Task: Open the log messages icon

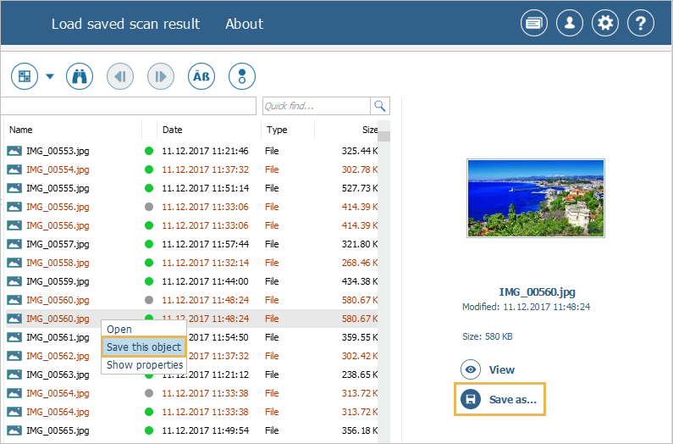Action: coord(533,24)
